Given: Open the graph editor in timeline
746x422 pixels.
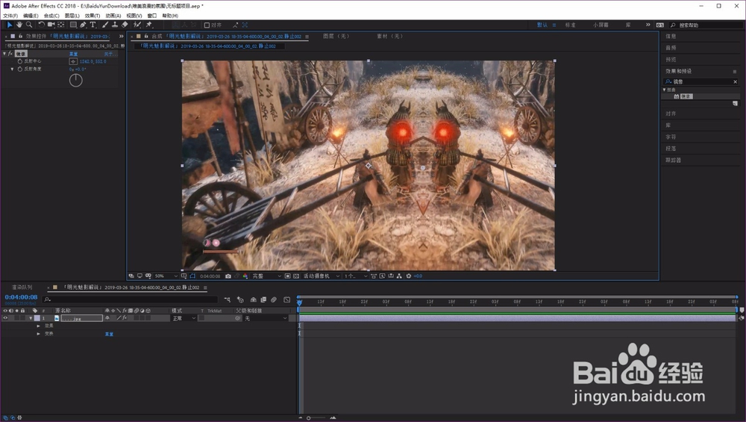Looking at the screenshot, I should (x=287, y=300).
